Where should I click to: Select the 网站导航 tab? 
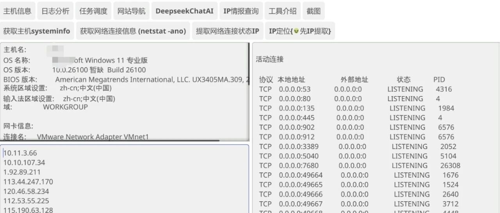click(131, 11)
